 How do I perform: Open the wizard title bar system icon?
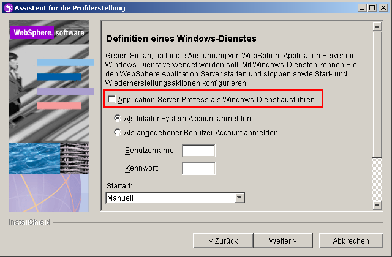coord(9,8)
